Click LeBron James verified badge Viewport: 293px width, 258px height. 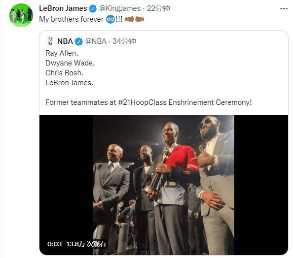(93, 8)
